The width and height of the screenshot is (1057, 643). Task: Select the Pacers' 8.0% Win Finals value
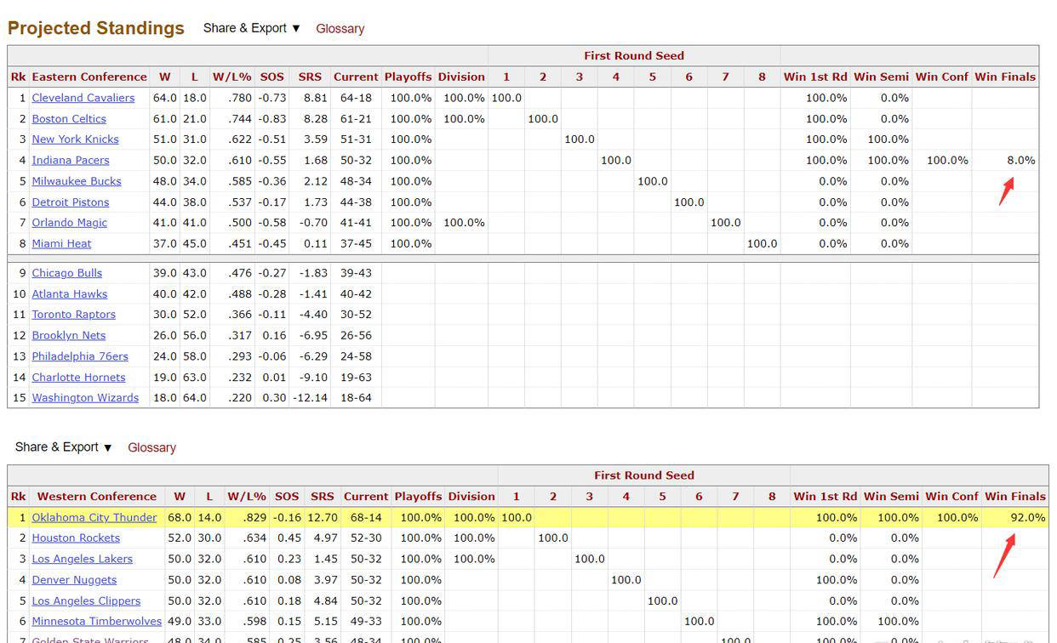point(1021,160)
